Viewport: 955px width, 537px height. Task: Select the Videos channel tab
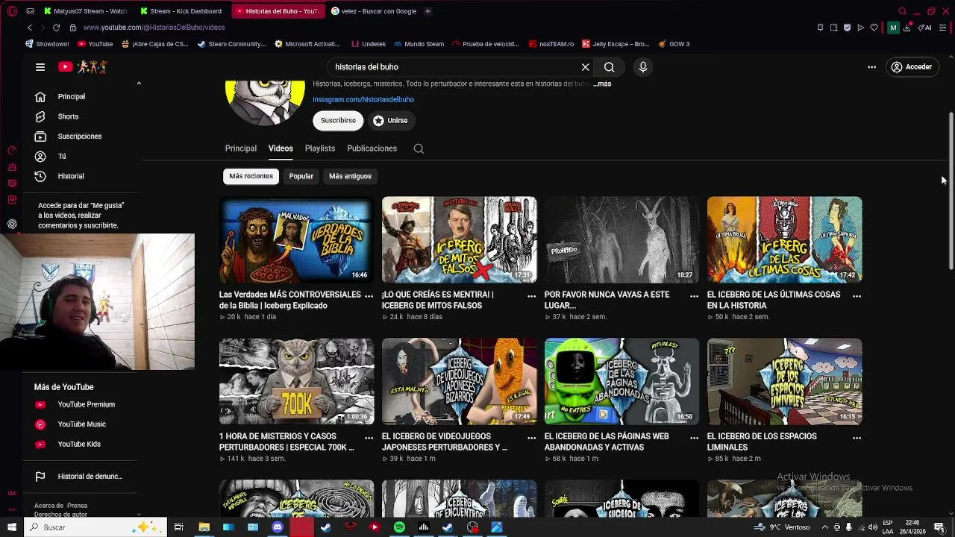[x=281, y=148]
